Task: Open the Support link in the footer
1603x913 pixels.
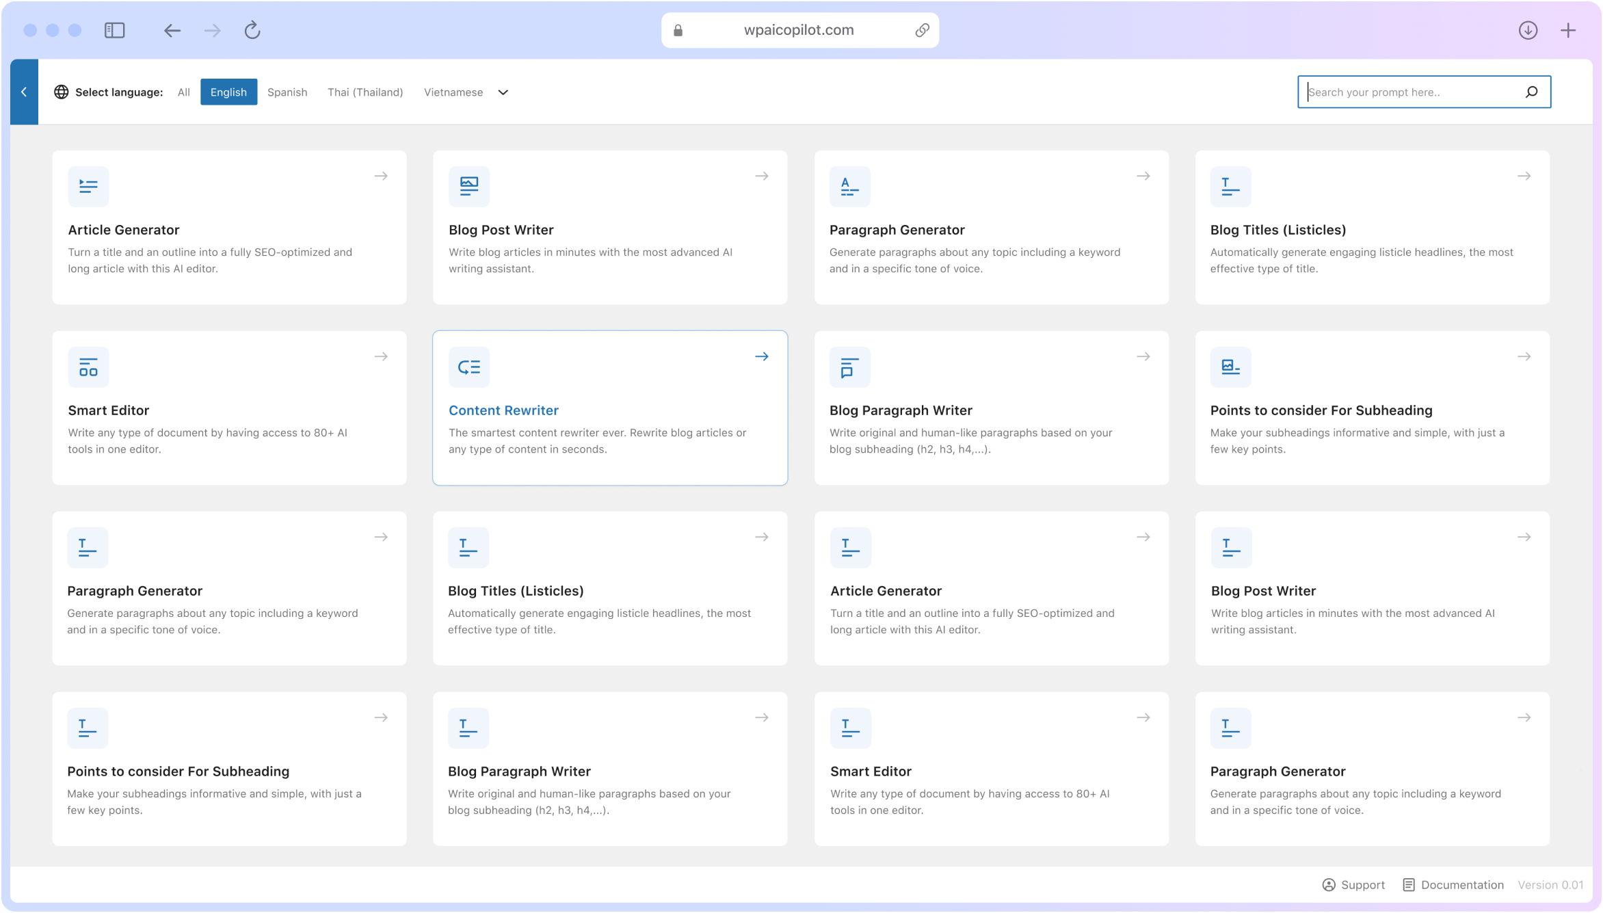Action: point(1353,885)
